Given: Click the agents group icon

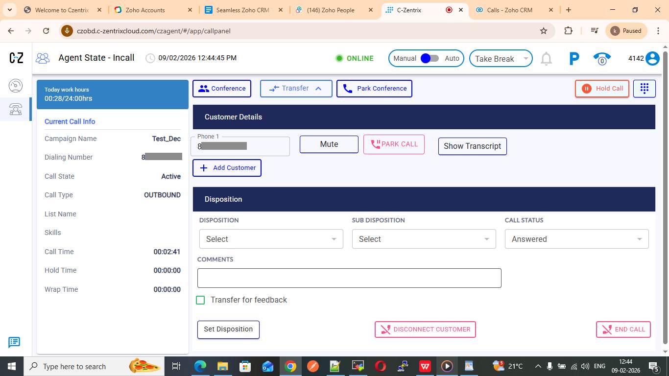Looking at the screenshot, I should (43, 58).
